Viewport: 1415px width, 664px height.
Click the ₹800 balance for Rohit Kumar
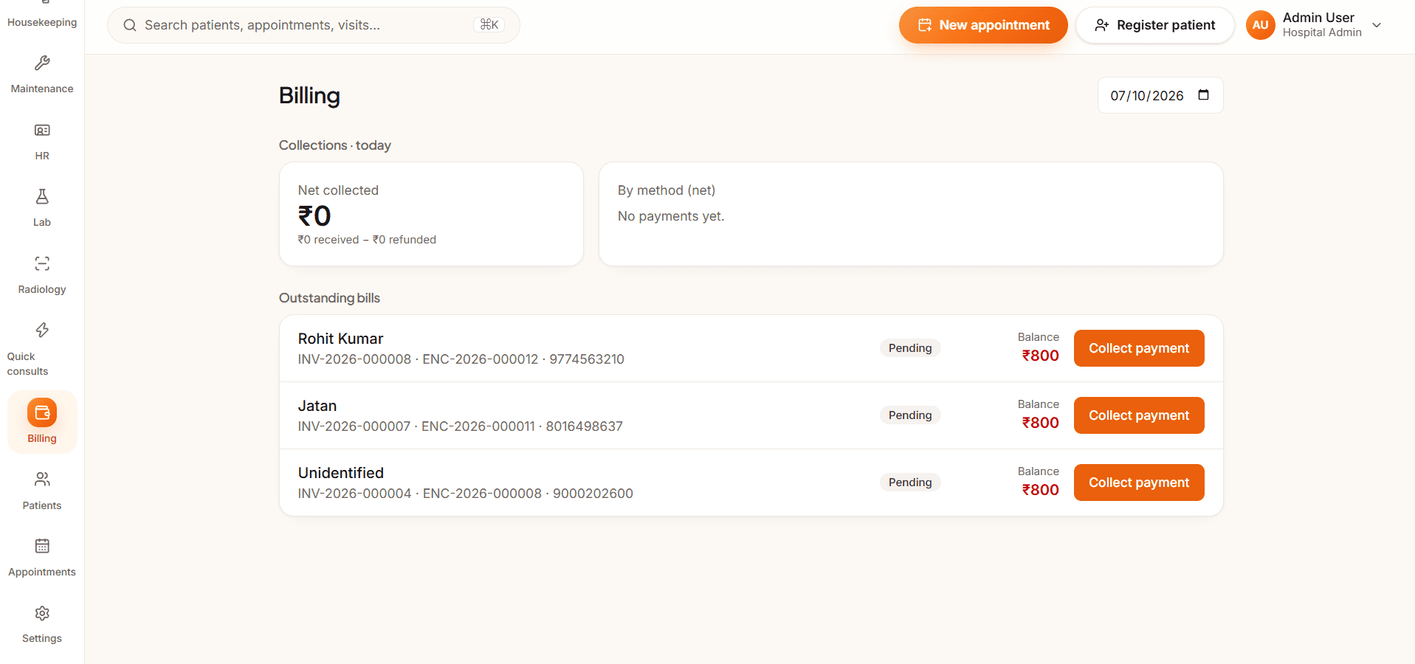(1040, 356)
